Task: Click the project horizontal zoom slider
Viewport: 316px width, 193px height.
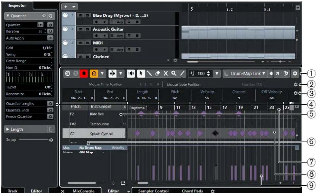Action: click(x=280, y=62)
